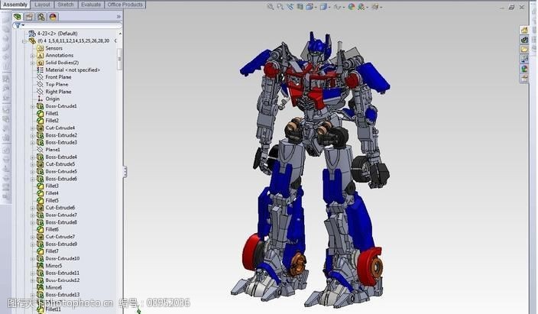Switch to the Assembly tab
This screenshot has height=314, width=538.
point(15,5)
